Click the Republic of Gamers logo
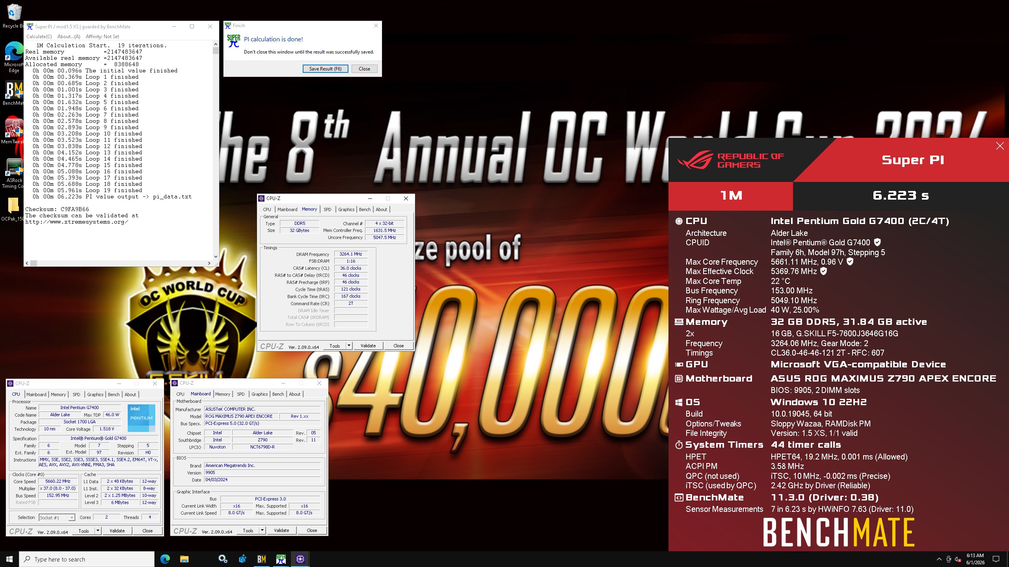1009x567 pixels. pyautogui.click(x=730, y=160)
